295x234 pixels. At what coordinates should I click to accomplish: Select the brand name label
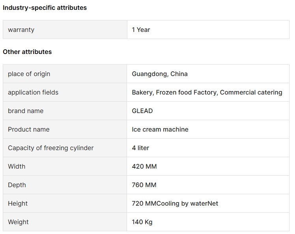coord(26,111)
